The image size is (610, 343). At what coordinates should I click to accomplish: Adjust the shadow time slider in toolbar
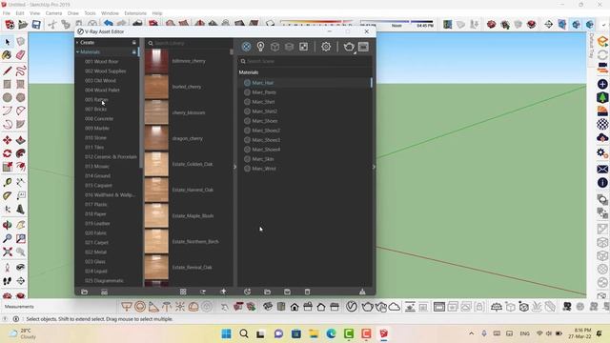tap(396, 22)
